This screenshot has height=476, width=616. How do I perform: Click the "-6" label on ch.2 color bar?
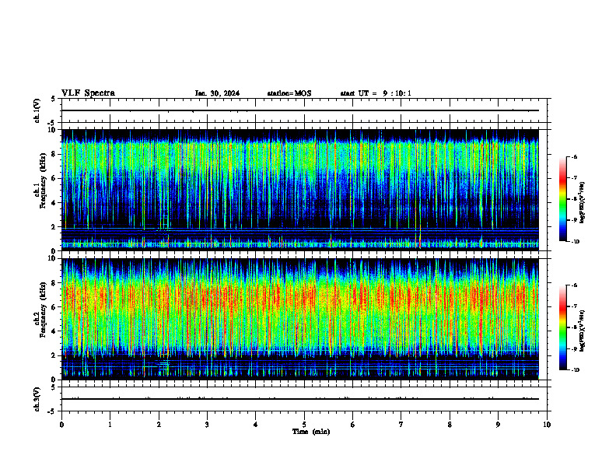[x=574, y=285]
